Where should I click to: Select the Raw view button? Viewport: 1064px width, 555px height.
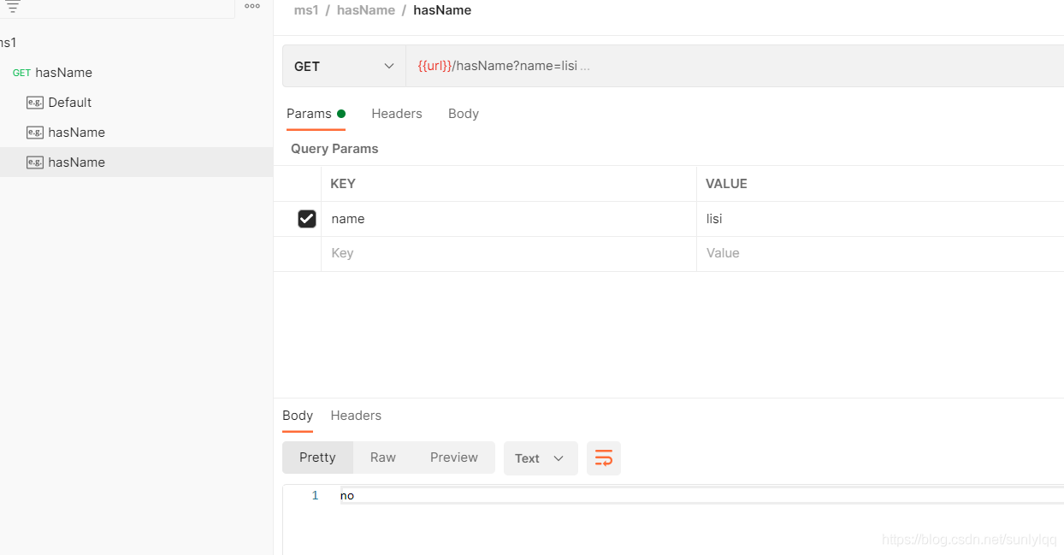383,458
